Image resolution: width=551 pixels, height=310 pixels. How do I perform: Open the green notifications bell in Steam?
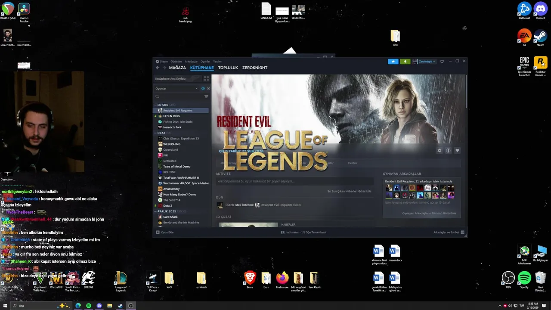[405, 62]
